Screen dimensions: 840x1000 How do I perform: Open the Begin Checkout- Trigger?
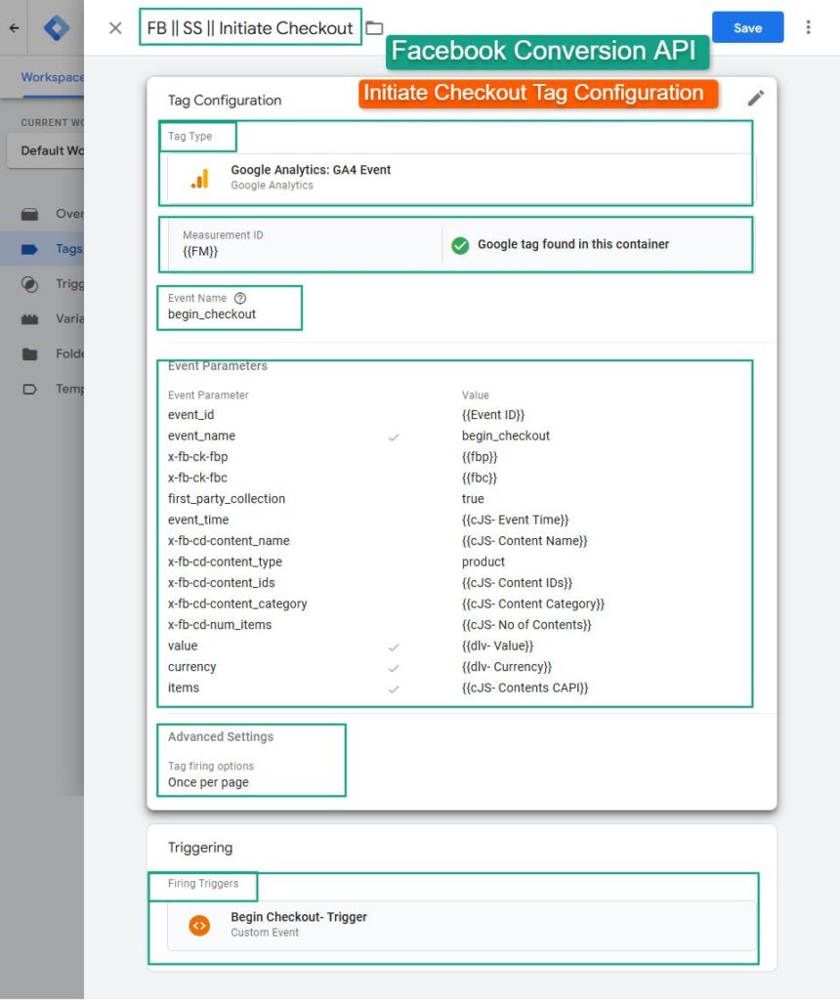pyautogui.click(x=460, y=925)
